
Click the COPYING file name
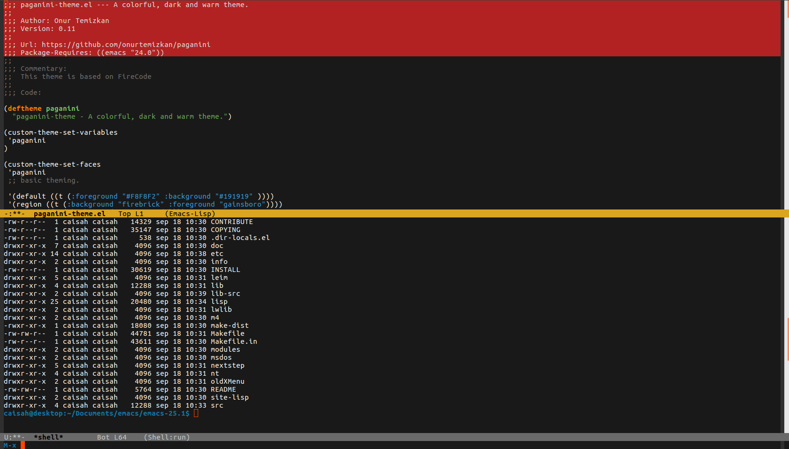click(225, 230)
